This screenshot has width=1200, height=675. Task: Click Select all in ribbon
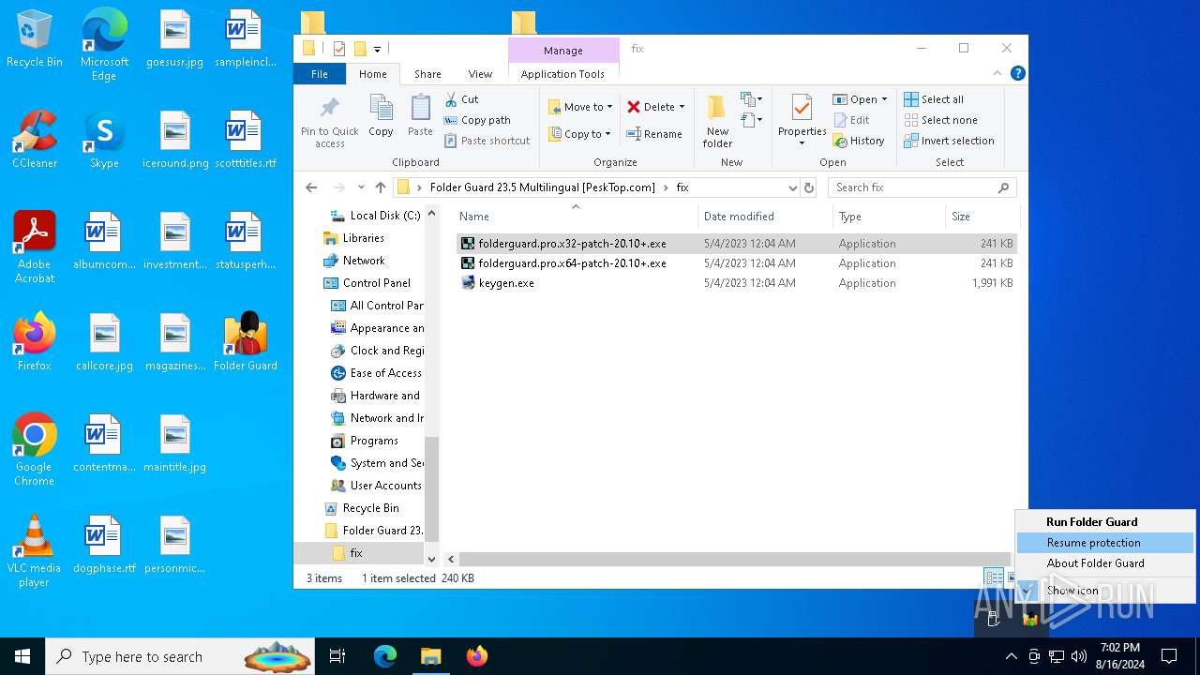pos(934,99)
